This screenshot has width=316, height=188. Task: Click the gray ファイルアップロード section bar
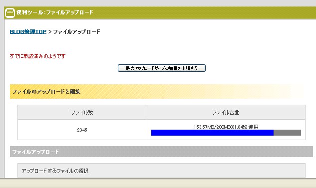161,152
